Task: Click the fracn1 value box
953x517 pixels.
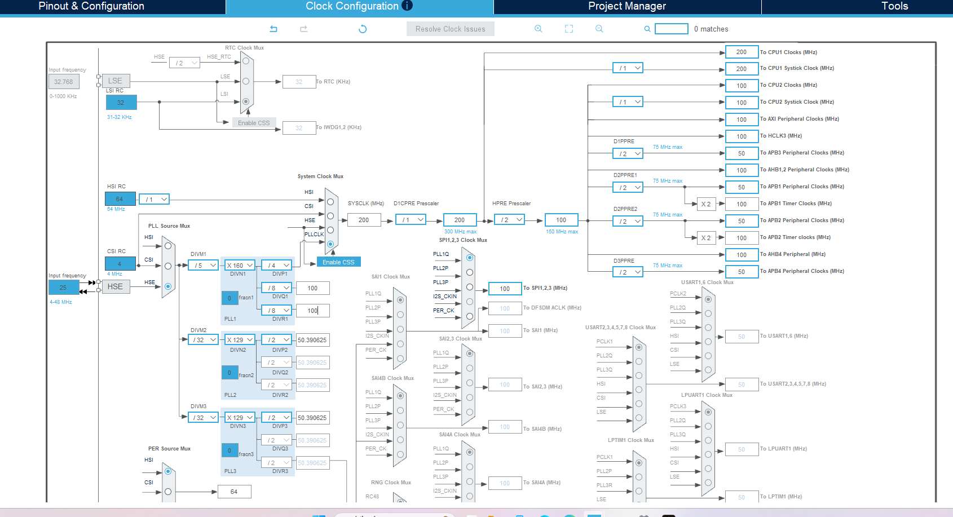Action: coord(230,298)
